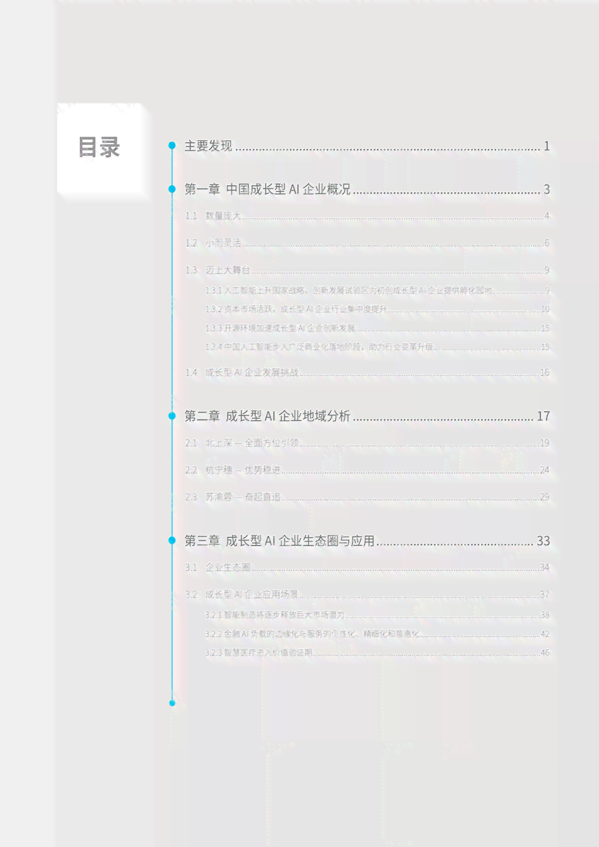Click the '目录' heading box
599x847 pixels.
[104, 151]
